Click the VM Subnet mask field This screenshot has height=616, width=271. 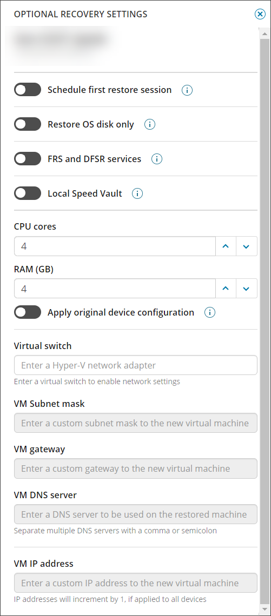tap(136, 423)
